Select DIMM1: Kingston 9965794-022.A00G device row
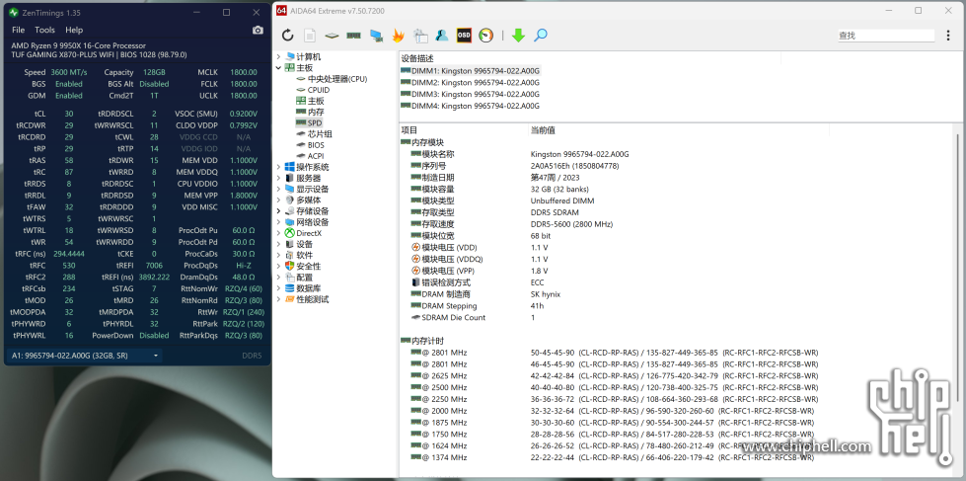Image resolution: width=966 pixels, height=481 pixels. (470, 71)
